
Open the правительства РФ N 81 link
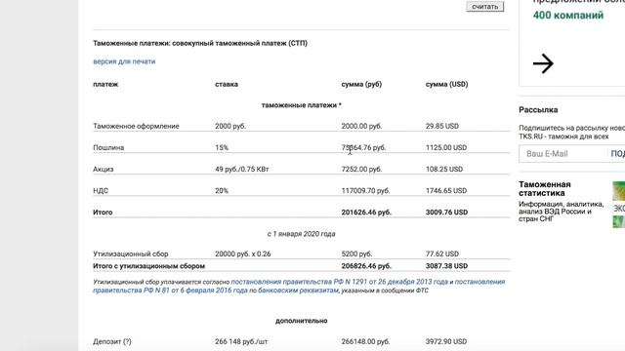[x=170, y=291]
